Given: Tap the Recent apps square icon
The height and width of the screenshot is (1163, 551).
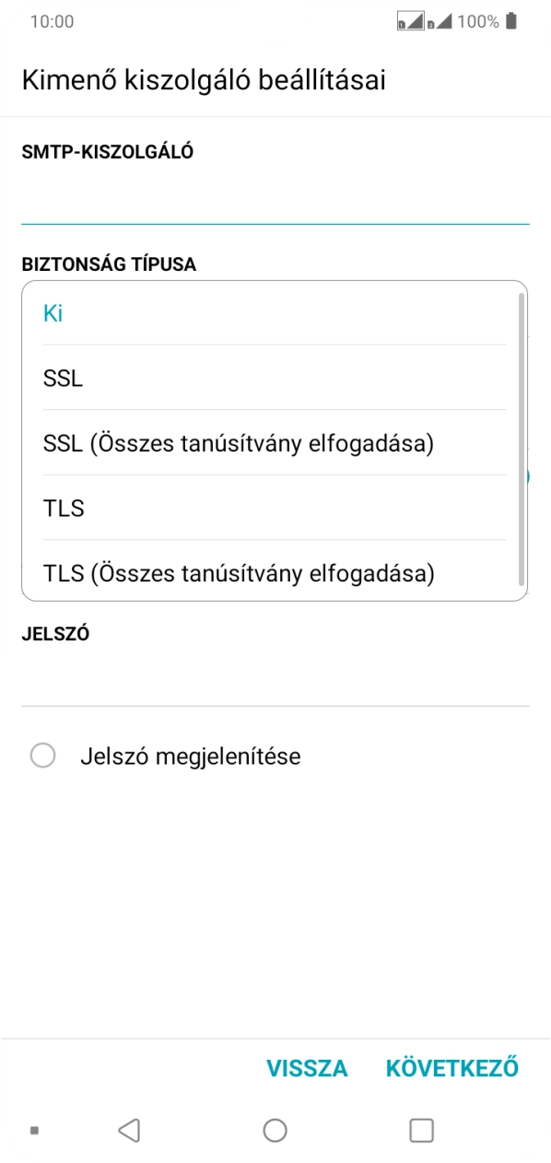Looking at the screenshot, I should (421, 1128).
